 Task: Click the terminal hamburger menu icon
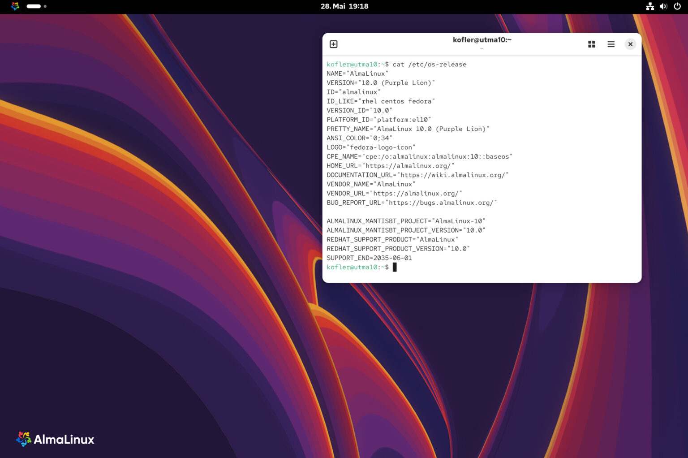(x=611, y=44)
